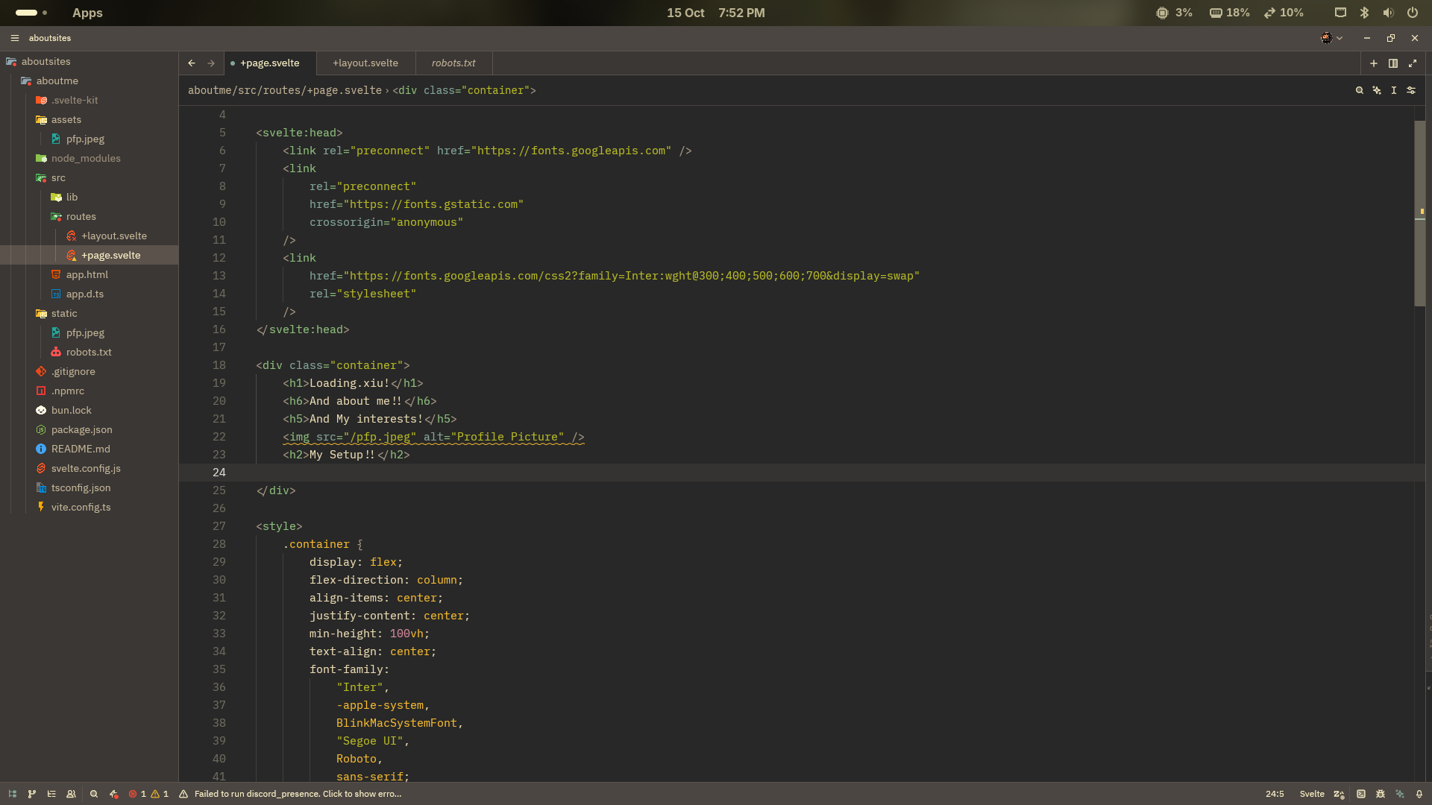
Task: Select svelte.config.js in the file tree
Action: pos(85,468)
